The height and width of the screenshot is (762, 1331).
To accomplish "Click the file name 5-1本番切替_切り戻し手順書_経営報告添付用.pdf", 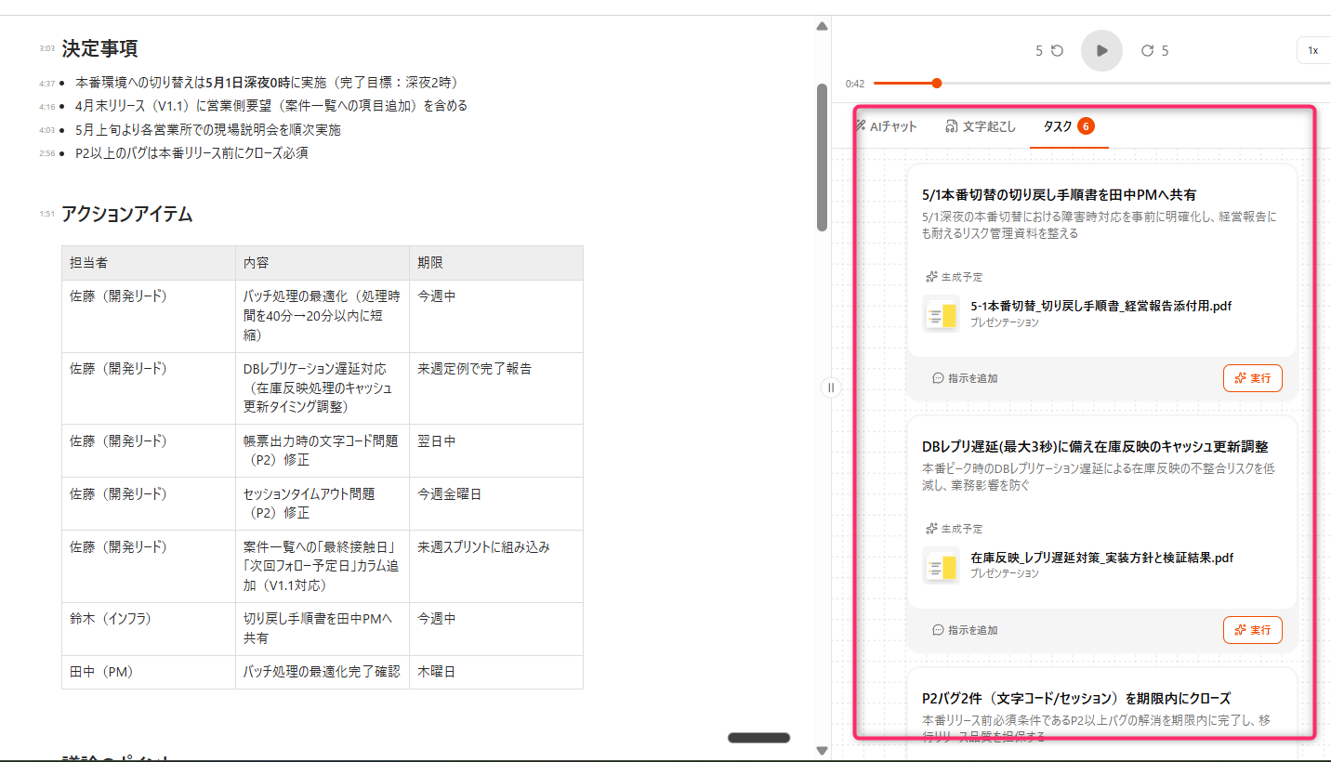I will pos(1100,306).
